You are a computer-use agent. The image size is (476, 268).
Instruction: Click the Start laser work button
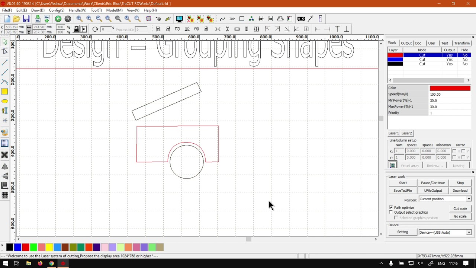pyautogui.click(x=403, y=183)
